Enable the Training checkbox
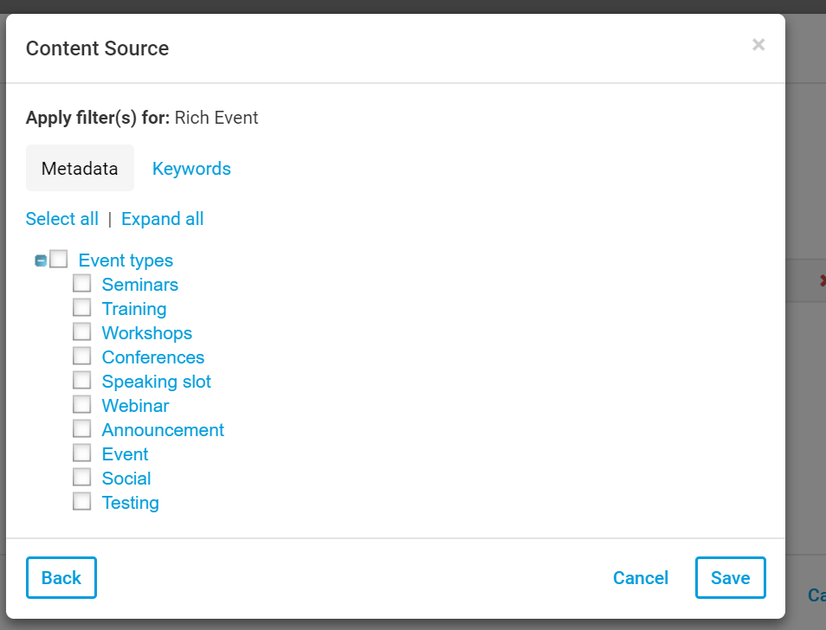 click(x=82, y=308)
